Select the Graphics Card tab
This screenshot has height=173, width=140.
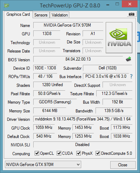pyautogui.click(x=18, y=14)
